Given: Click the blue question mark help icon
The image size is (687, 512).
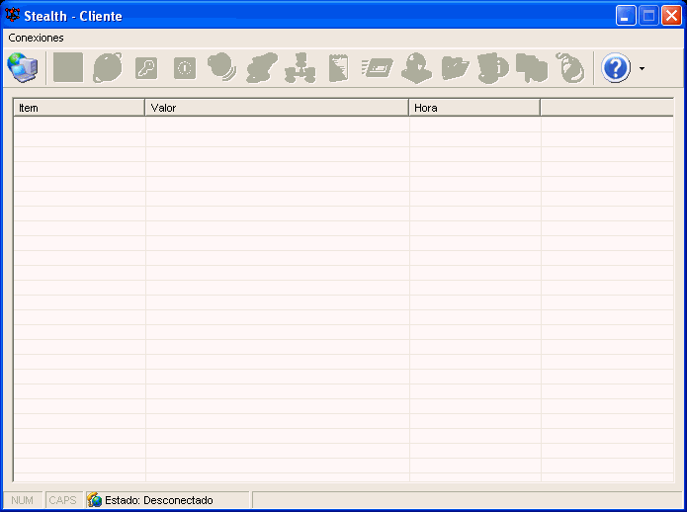Looking at the screenshot, I should pos(616,68).
